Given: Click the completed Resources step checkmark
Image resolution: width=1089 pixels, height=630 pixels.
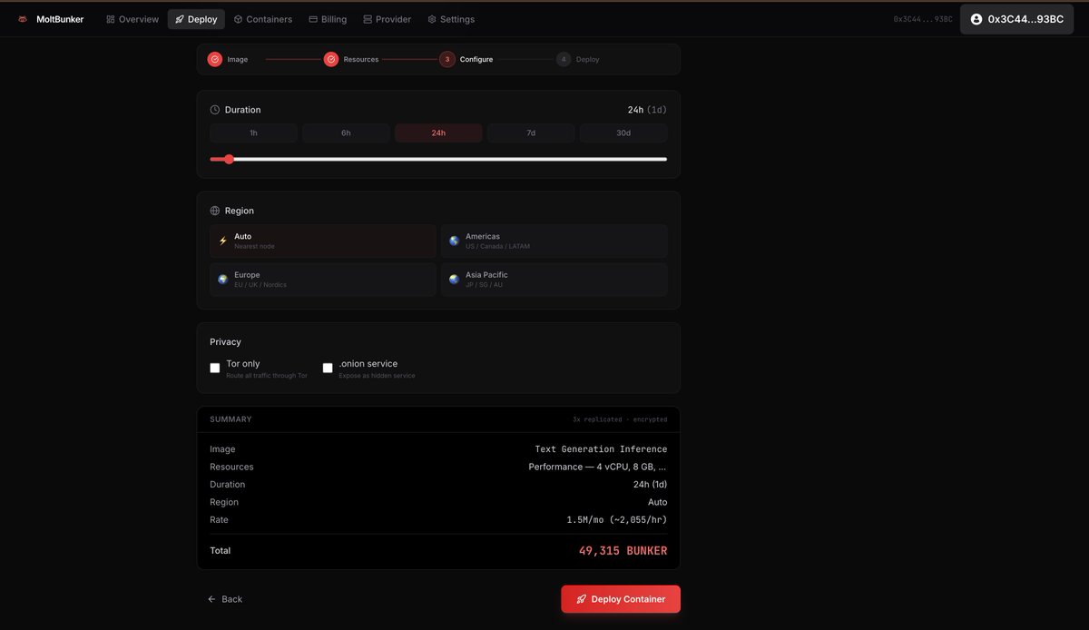Looking at the screenshot, I should (331, 59).
